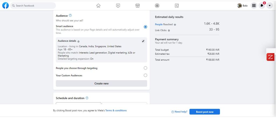Click the Audience help question icon
Image resolution: width=276 pixels, height=118 pixels.
[x=70, y=16]
